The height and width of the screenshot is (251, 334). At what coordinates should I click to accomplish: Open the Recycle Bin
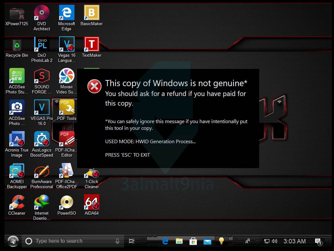[x=17, y=45]
